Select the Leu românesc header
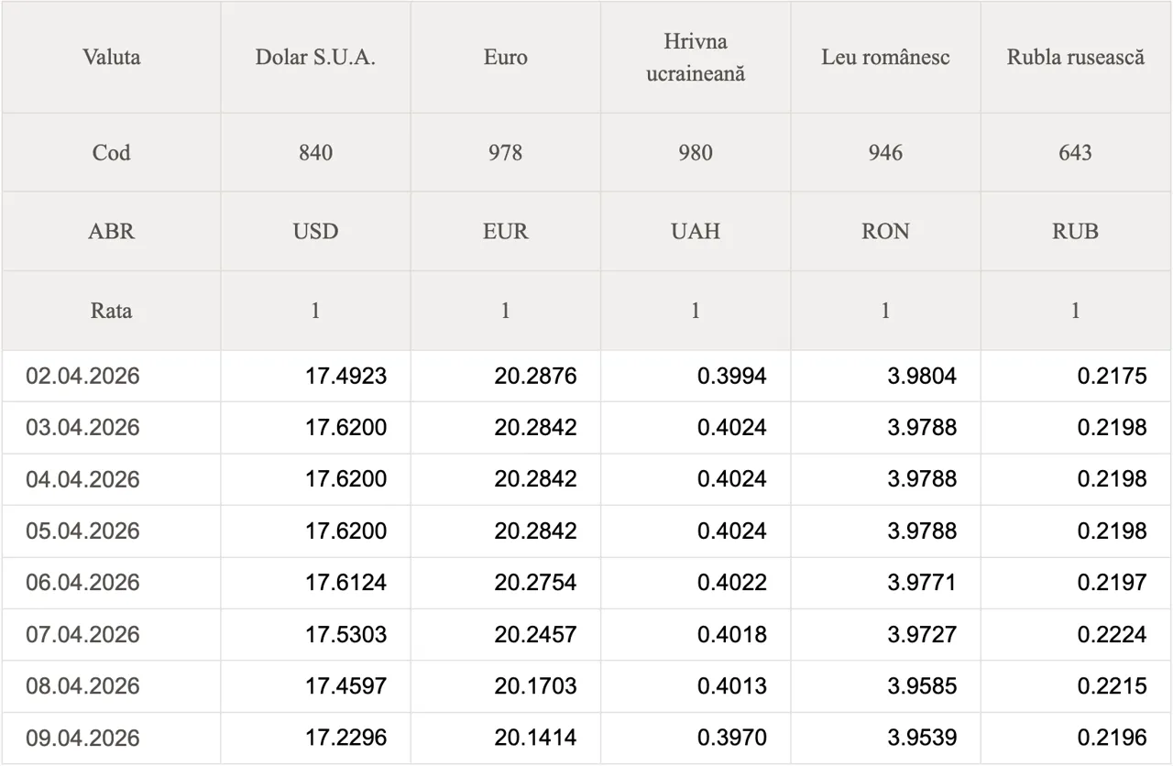The height and width of the screenshot is (766, 1173). [x=885, y=57]
